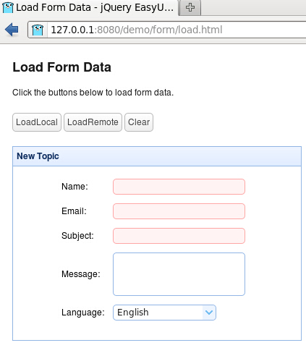Click the 'Click the buttons below' description text
The width and height of the screenshot is (306, 348).
coord(93,93)
